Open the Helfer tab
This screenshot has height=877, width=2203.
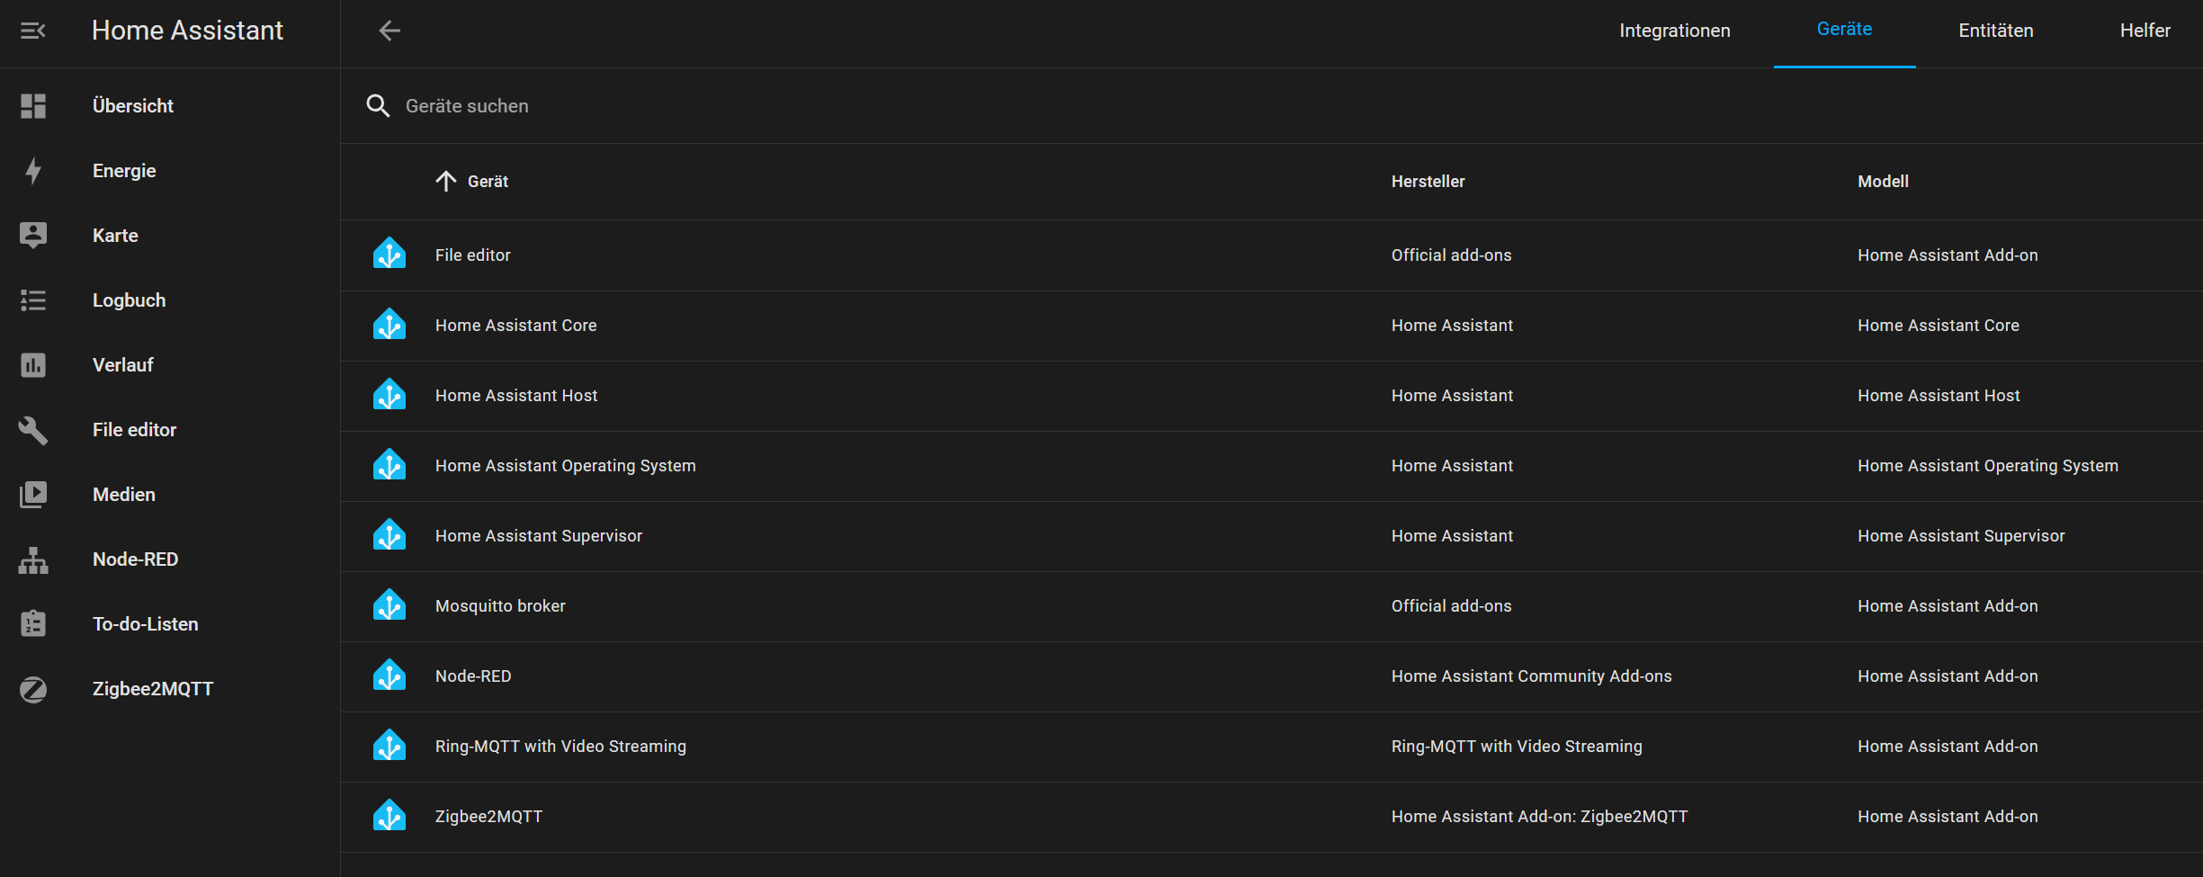tap(2145, 31)
